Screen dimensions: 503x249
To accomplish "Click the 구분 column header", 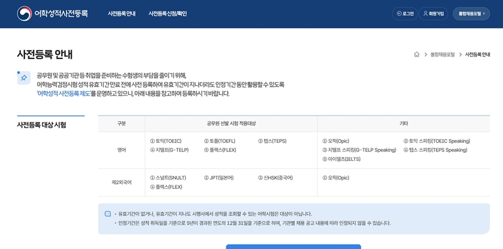I will click(x=121, y=123).
